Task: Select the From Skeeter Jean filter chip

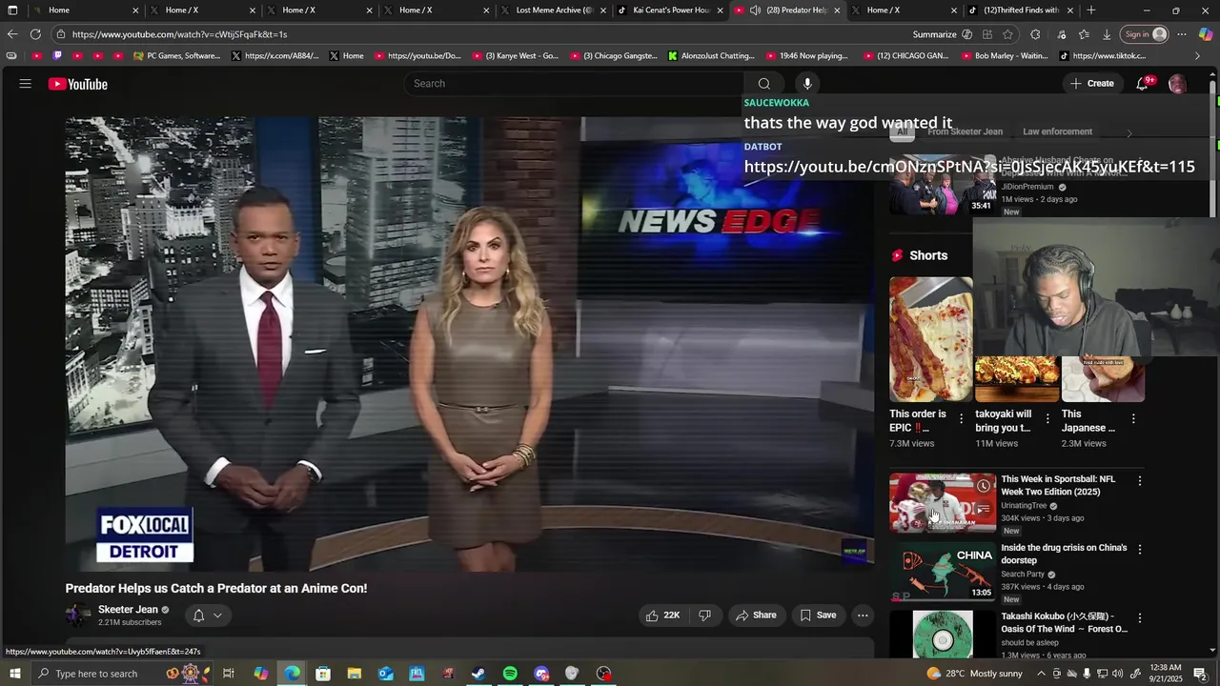Action: pyautogui.click(x=965, y=131)
